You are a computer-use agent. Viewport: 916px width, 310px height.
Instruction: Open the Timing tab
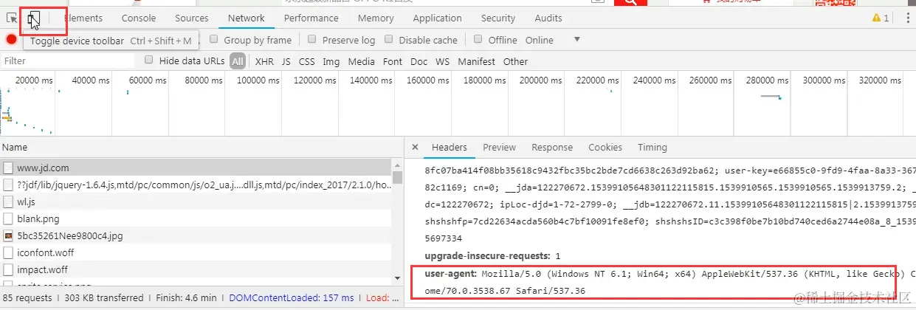pos(652,147)
